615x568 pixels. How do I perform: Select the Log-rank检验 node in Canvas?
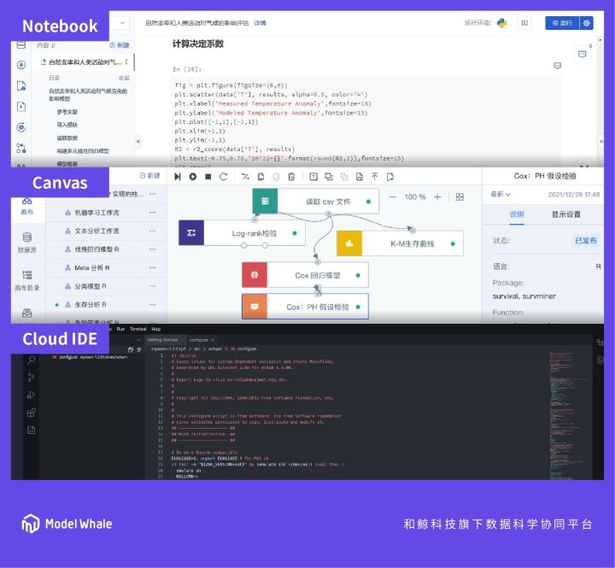click(x=242, y=233)
